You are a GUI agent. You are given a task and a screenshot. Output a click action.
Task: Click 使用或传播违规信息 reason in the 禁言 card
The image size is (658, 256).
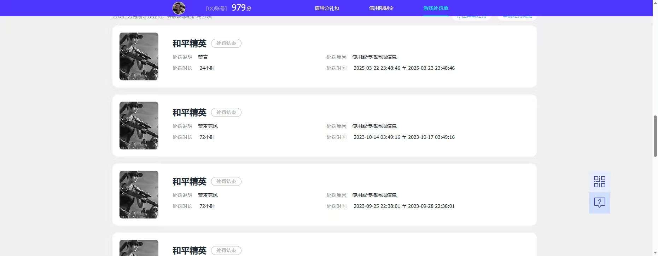coord(374,57)
